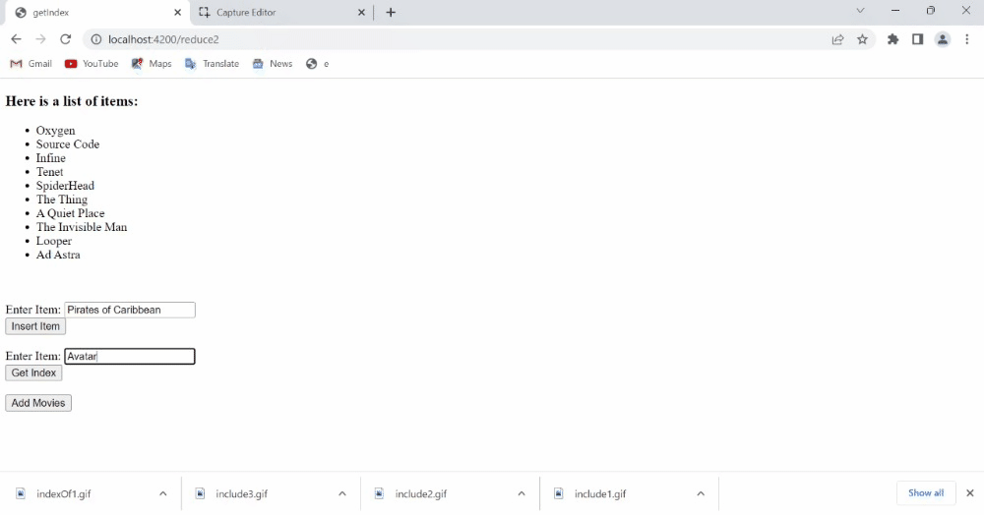Click The Invisible Man list item
984x515 pixels.
82,227
